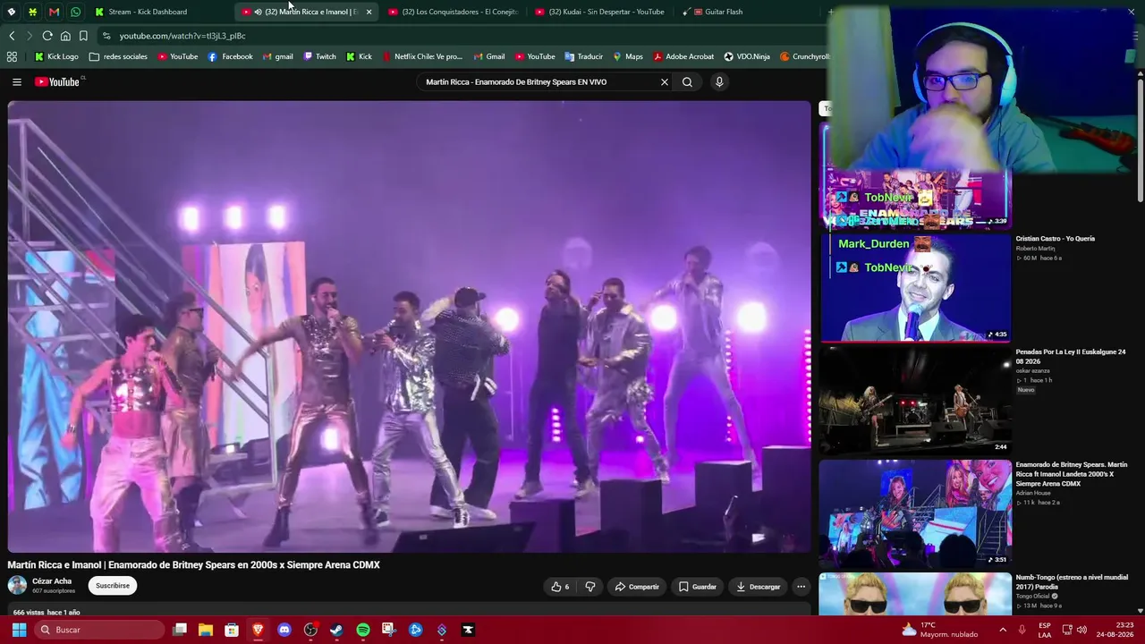
Task: Open the clock and date 23:23
Action: pyautogui.click(x=1116, y=630)
